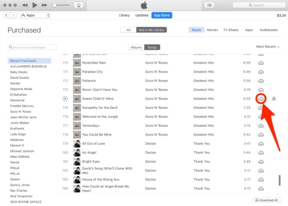Image resolution: width=288 pixels, height=206 pixels.
Task: Skip ahead with the fast-forward button
Action: [44, 5]
